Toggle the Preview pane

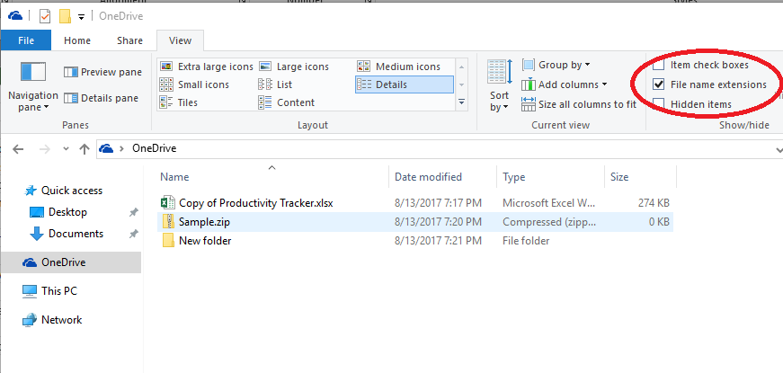pyautogui.click(x=102, y=73)
